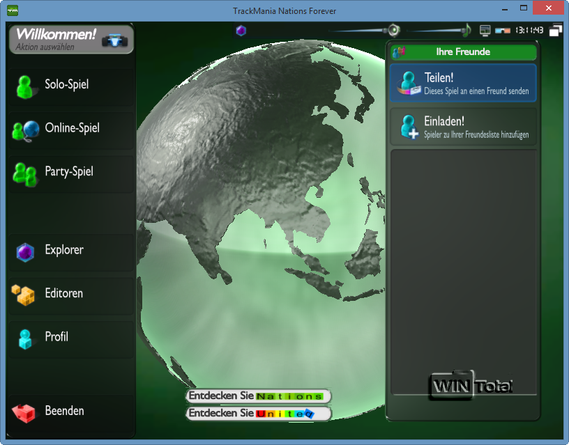The height and width of the screenshot is (445, 569).
Task: Click Entdecken Sie United button
Action: (x=259, y=414)
